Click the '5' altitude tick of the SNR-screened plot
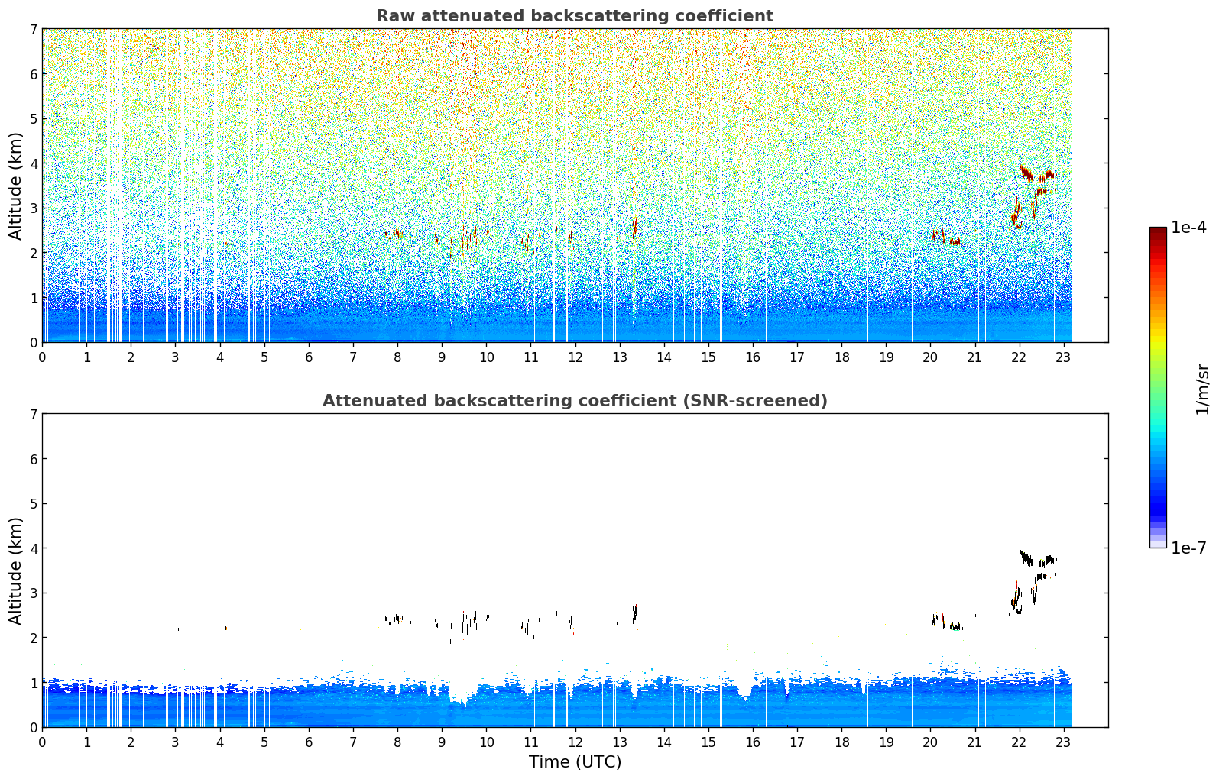Image resolution: width=1219 pixels, height=779 pixels. tap(33, 504)
